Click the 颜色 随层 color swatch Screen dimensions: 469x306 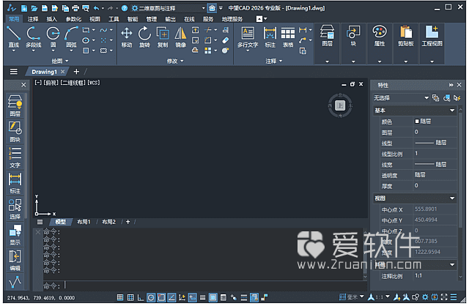(417, 121)
